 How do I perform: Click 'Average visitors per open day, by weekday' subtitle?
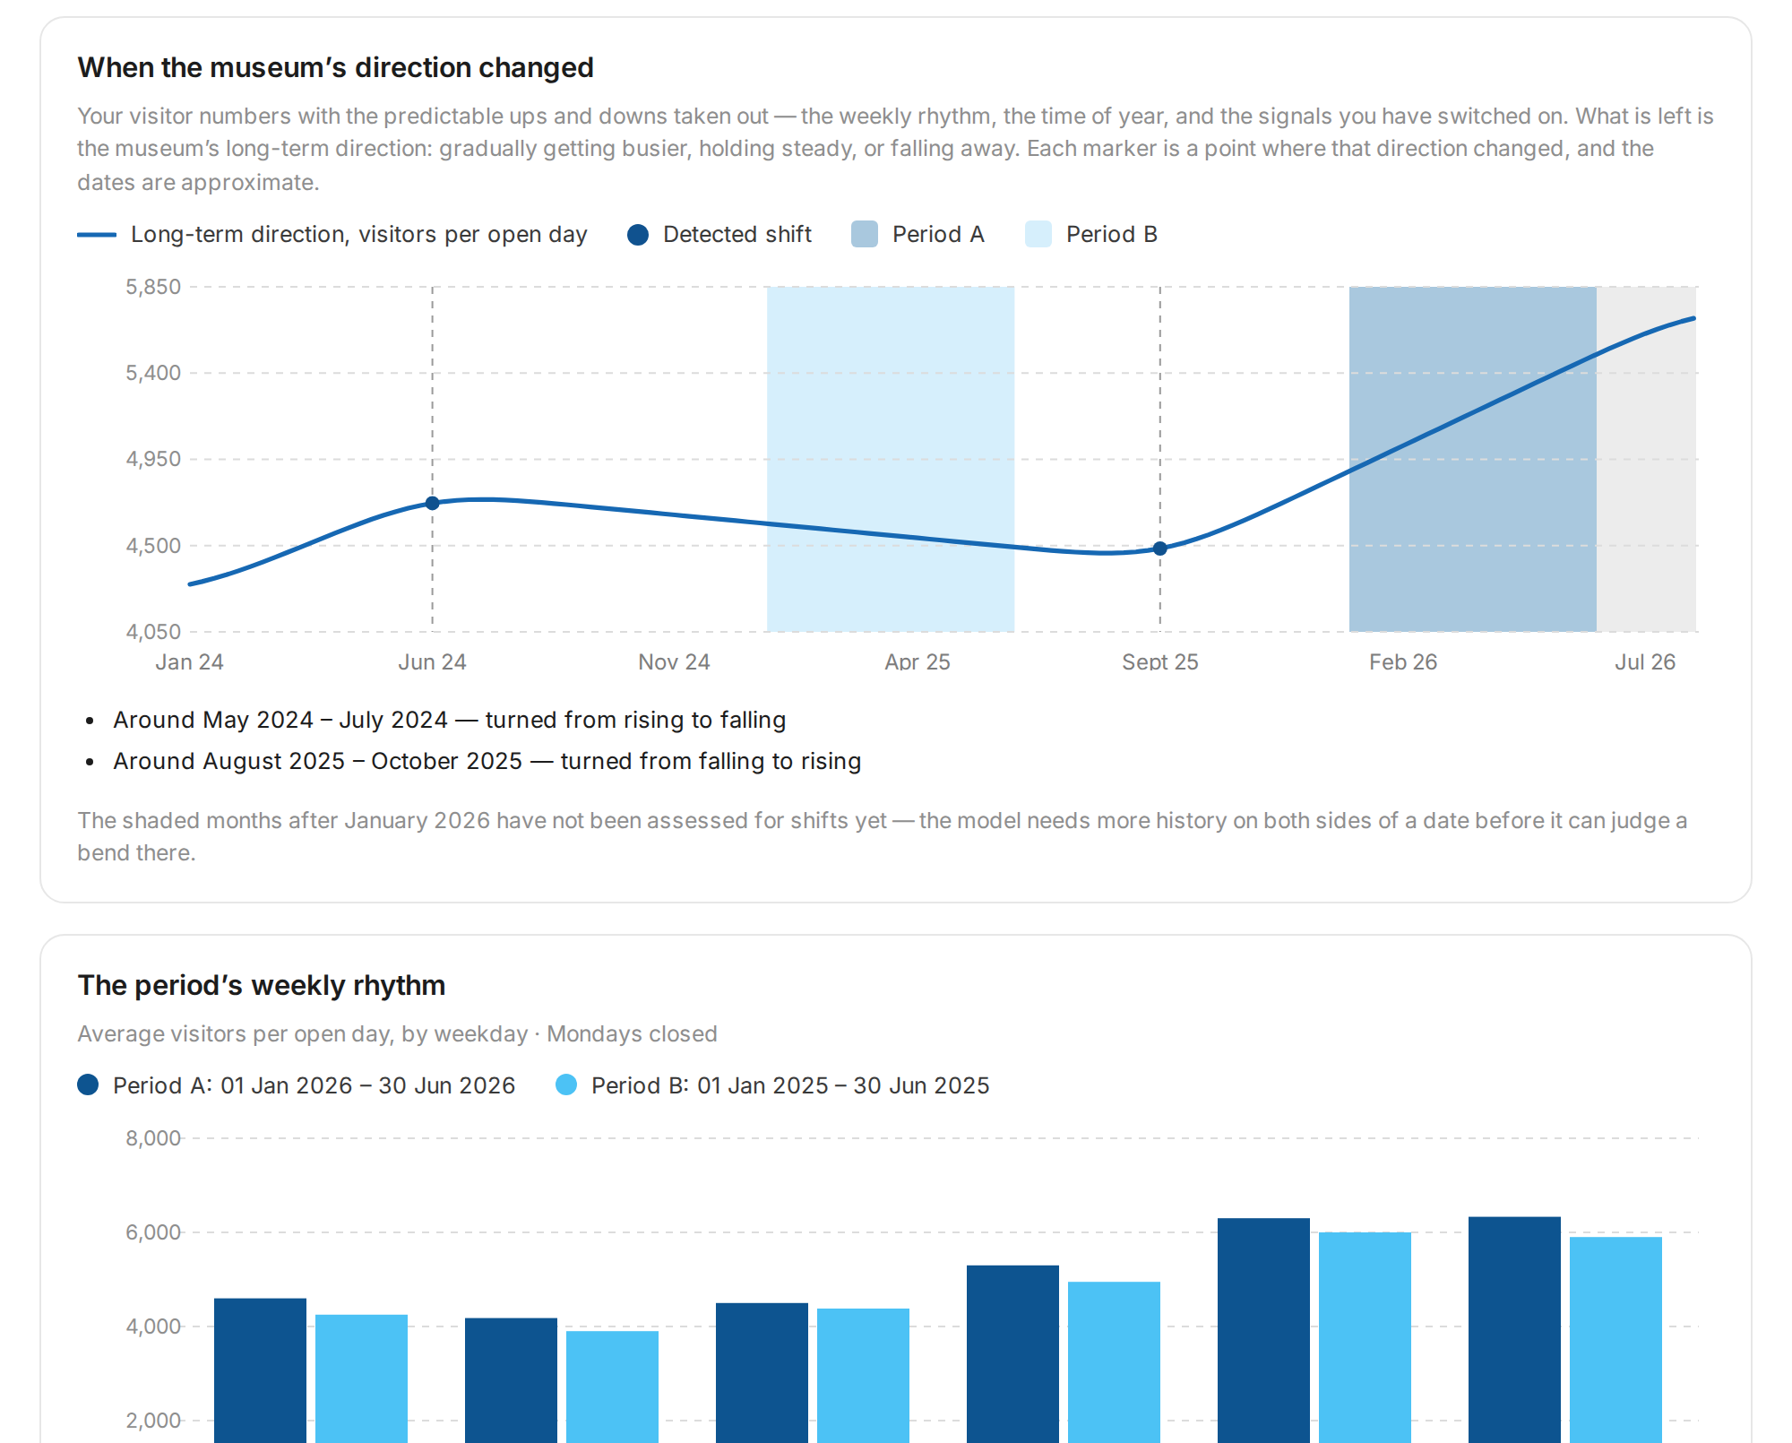tap(302, 1033)
